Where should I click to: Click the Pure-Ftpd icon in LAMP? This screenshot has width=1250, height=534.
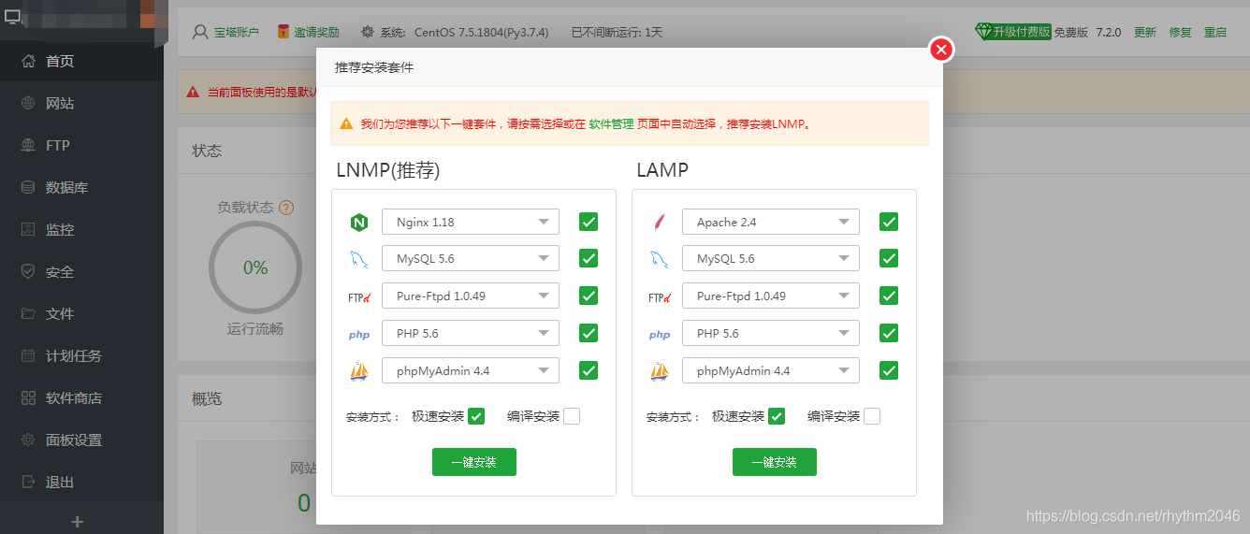click(x=660, y=297)
